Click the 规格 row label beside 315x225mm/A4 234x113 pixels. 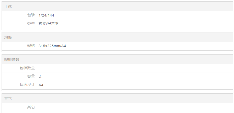[x=31, y=46]
